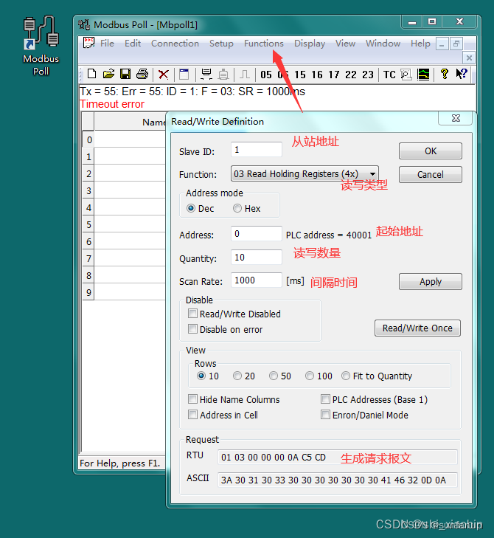Select the 50 rows radio button
Image resolution: width=494 pixels, height=538 pixels.
(274, 376)
